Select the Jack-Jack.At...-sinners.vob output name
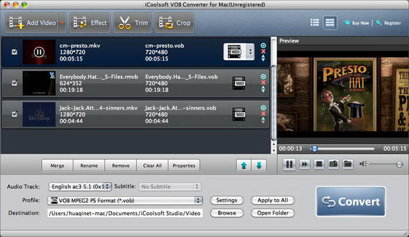This screenshot has width=409, height=237. tap(181, 108)
